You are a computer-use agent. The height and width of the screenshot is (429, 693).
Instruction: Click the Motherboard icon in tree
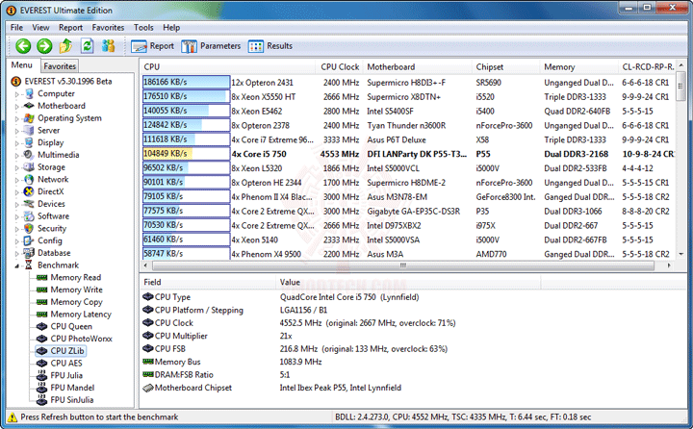click(x=29, y=106)
